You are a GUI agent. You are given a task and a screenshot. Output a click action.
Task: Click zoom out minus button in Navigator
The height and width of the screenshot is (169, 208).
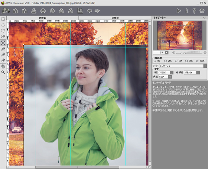click(174, 53)
